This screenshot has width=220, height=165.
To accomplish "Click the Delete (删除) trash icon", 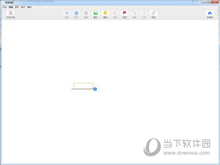I will pos(86,13).
